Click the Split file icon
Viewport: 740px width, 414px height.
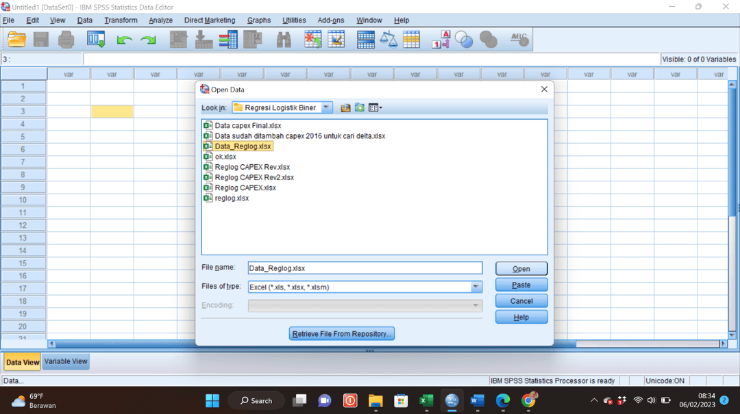pos(366,40)
